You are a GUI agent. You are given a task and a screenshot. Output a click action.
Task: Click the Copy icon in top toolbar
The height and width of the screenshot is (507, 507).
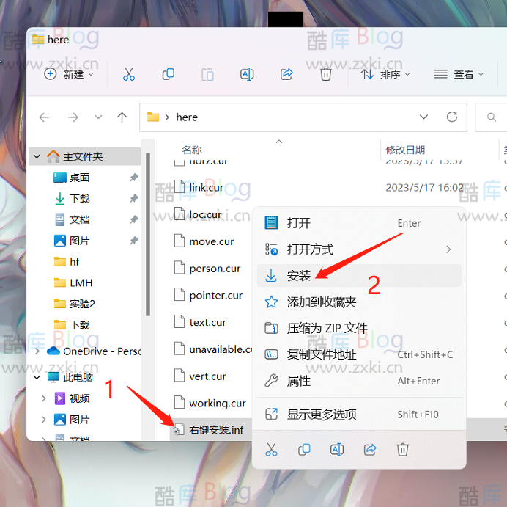[169, 74]
